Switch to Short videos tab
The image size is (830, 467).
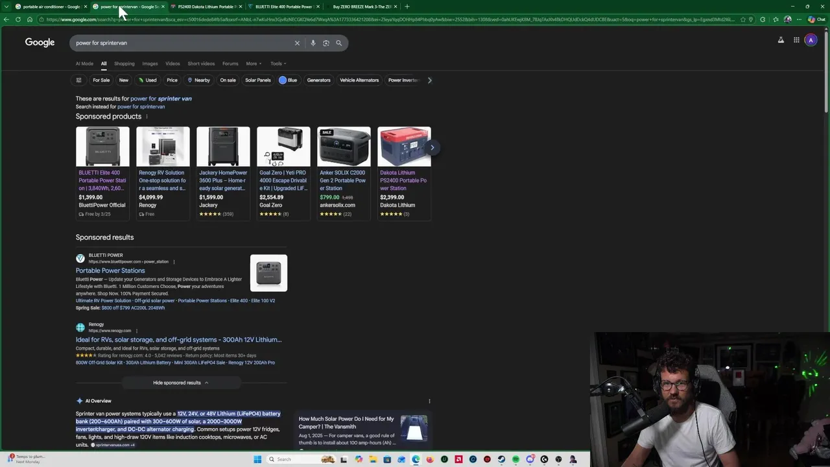click(x=201, y=64)
